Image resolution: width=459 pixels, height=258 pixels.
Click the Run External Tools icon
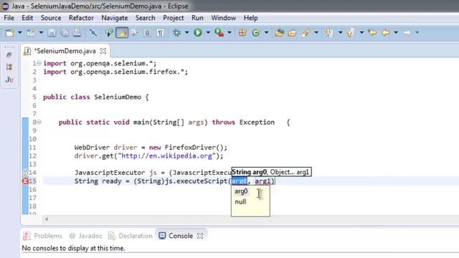[219, 32]
